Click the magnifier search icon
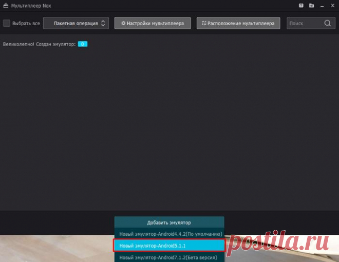This screenshot has height=262, width=339. pyautogui.click(x=328, y=23)
